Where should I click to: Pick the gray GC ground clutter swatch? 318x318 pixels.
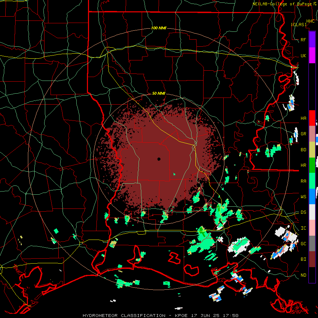[x=312, y=243]
